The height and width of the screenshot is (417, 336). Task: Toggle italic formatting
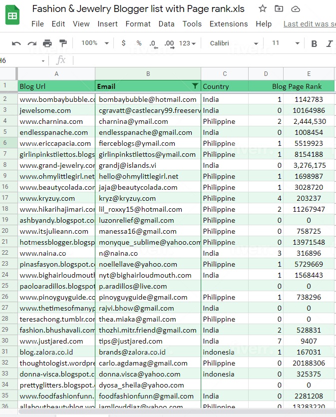pos(329,43)
